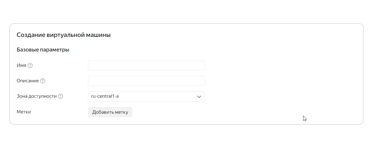
Task: Select the ru-central1-a value text
Action: point(105,96)
